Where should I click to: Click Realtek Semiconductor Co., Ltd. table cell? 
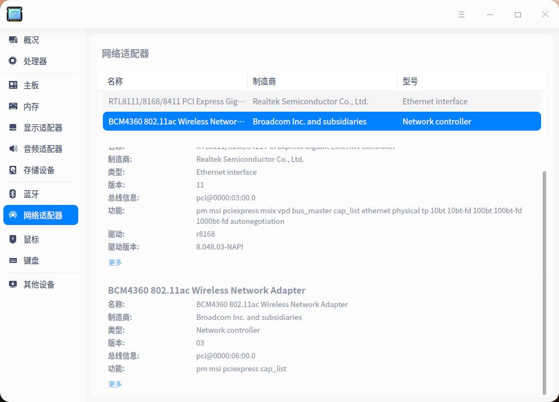[x=310, y=102]
